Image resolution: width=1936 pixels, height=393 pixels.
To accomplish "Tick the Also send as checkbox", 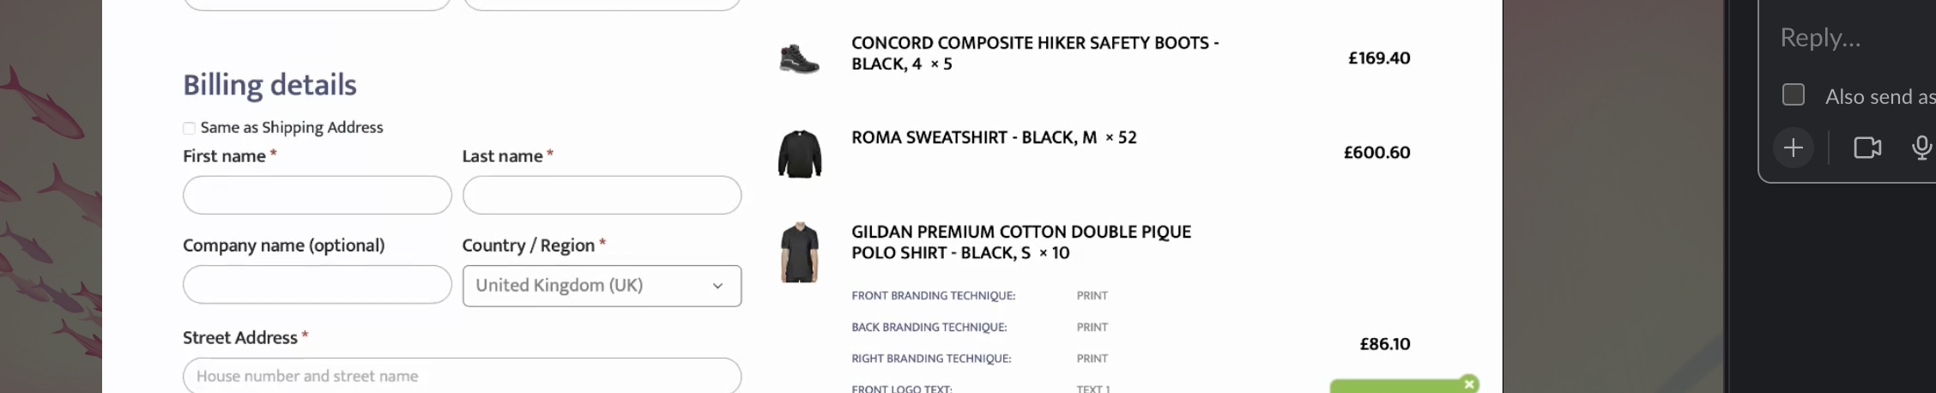I will point(1794,94).
